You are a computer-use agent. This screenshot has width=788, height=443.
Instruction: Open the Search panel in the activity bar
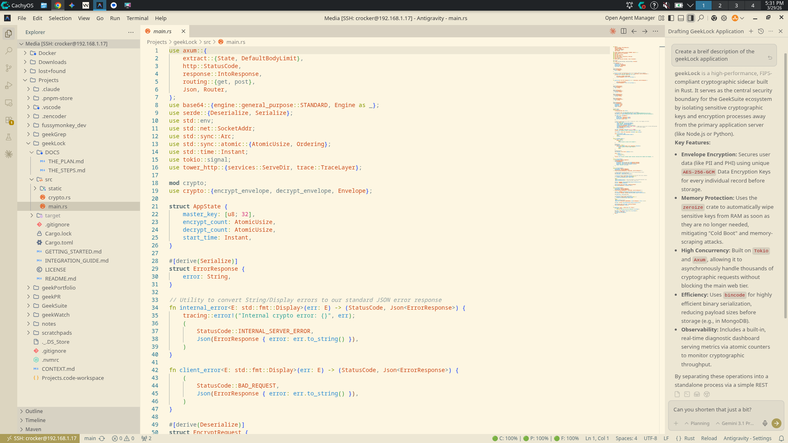pyautogui.click(x=9, y=51)
